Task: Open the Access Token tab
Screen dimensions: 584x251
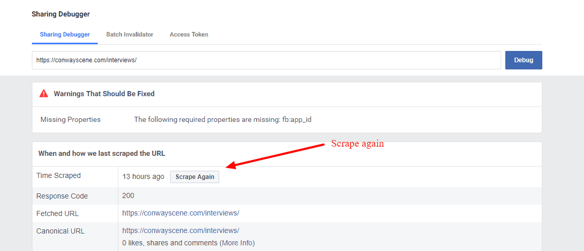Action: coord(189,34)
